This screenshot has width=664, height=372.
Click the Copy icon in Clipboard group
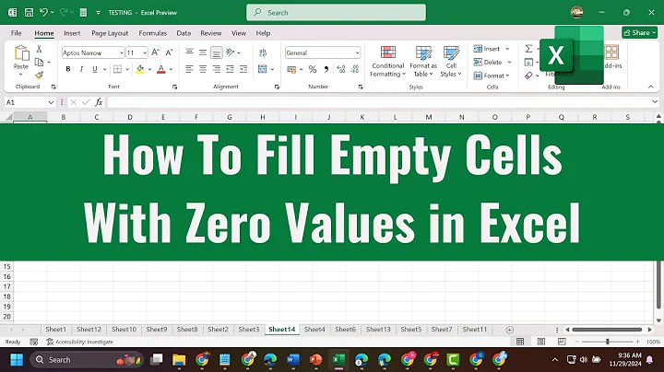point(39,62)
